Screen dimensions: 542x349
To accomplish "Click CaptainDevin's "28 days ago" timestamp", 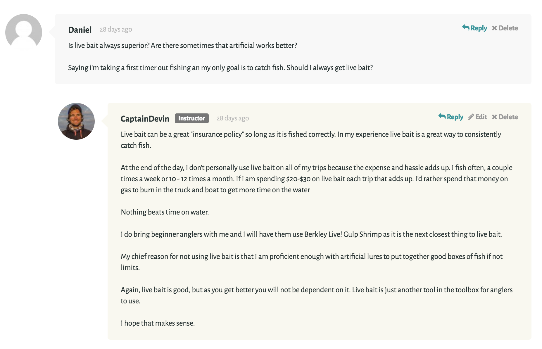I will 233,118.
